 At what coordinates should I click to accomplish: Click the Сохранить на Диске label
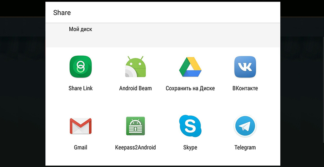click(190, 88)
